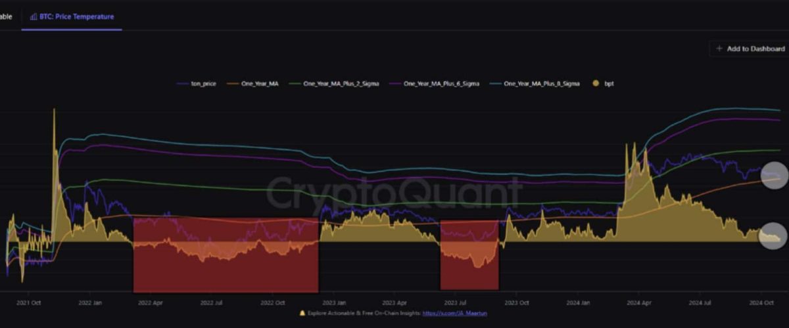Show or hide One_Year_MA_Plus_8_Sigma series
The height and width of the screenshot is (328, 789).
[540, 84]
